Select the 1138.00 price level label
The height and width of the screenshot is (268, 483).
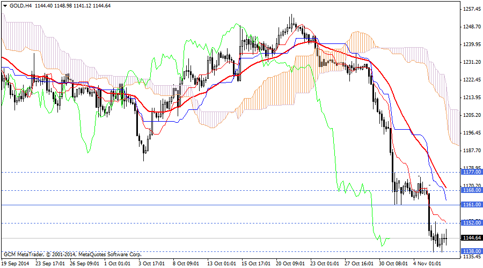(x=472, y=251)
